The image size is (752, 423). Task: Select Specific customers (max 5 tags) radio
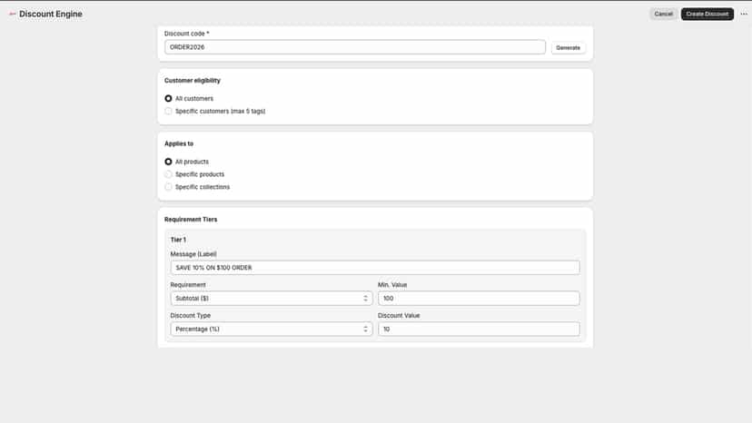168,111
